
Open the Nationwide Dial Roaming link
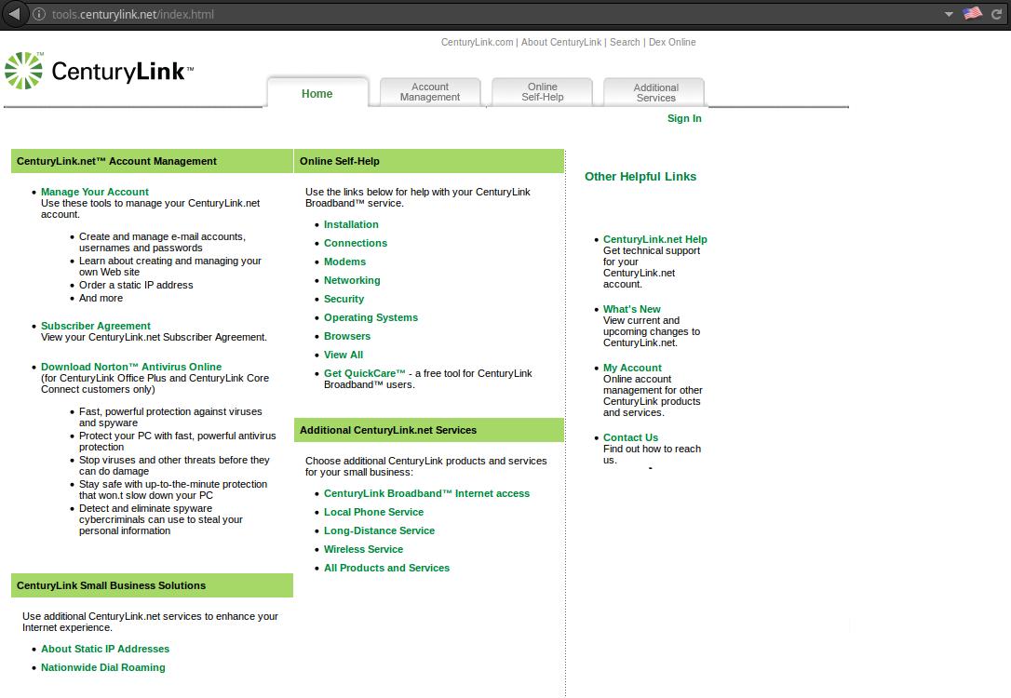103,667
